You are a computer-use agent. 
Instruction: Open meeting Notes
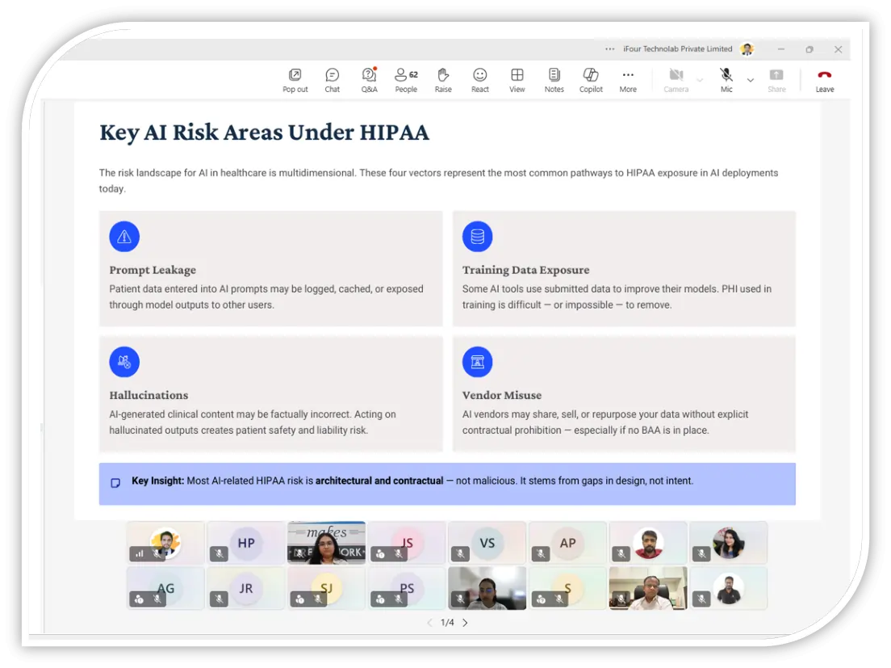coord(554,79)
